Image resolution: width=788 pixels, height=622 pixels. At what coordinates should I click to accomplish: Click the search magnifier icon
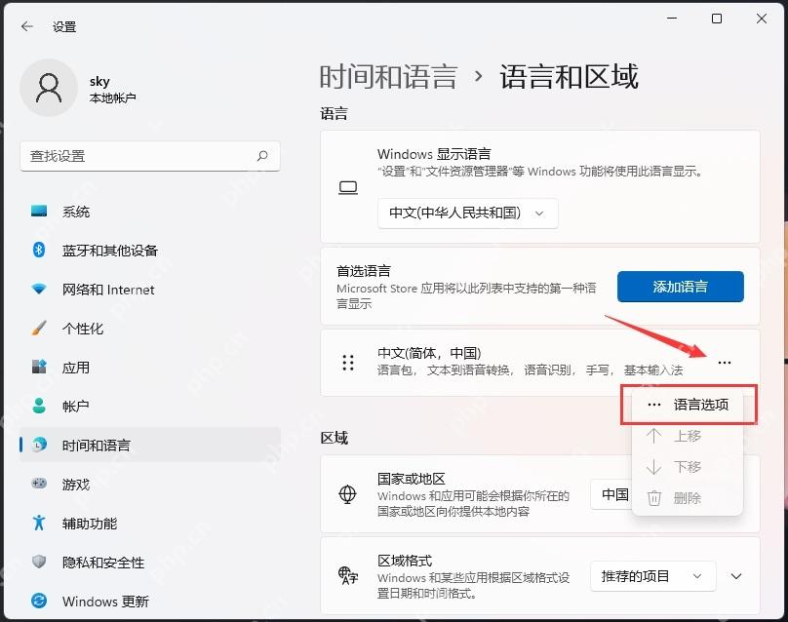(262, 156)
